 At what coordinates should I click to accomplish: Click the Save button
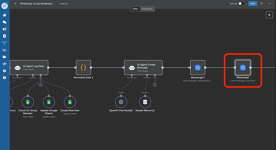253,3
